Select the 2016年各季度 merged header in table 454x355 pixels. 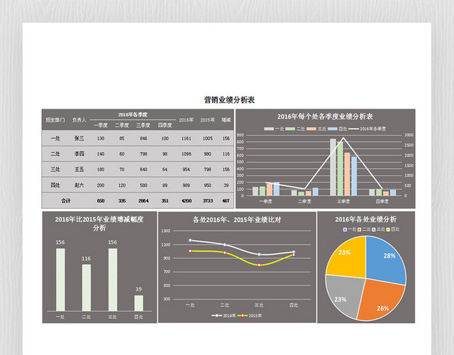[x=133, y=114]
